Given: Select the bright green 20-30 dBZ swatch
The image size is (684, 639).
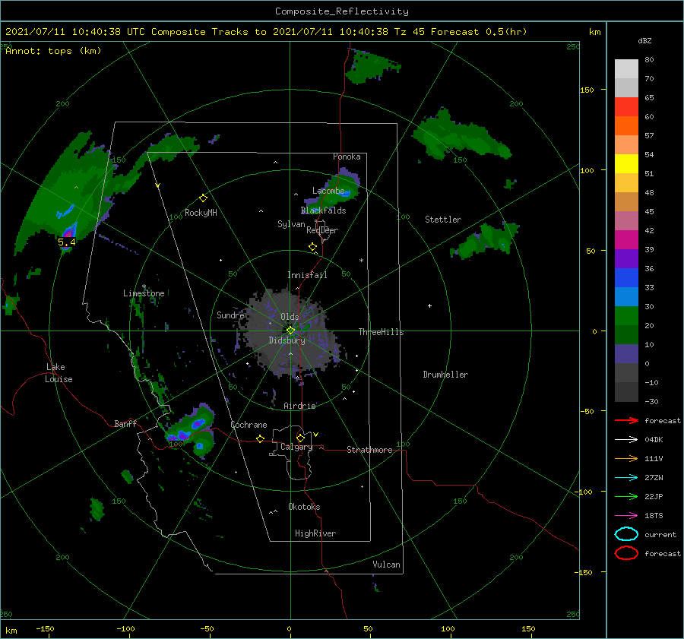Looking at the screenshot, I should click(x=626, y=315).
